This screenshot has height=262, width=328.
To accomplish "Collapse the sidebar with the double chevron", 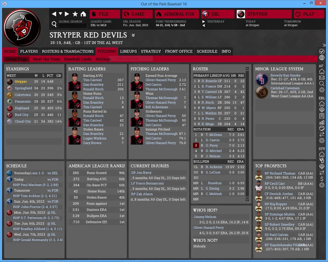I will coord(324,45).
